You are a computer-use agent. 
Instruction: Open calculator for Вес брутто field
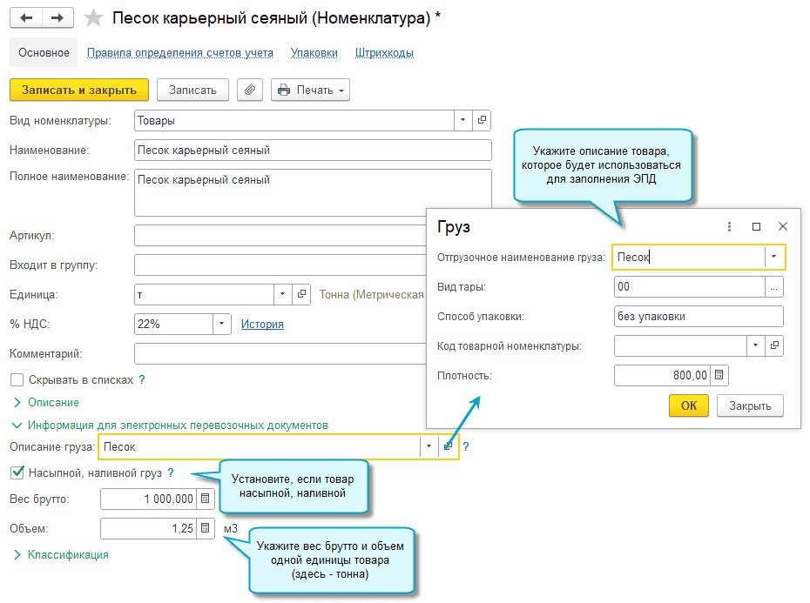point(205,499)
